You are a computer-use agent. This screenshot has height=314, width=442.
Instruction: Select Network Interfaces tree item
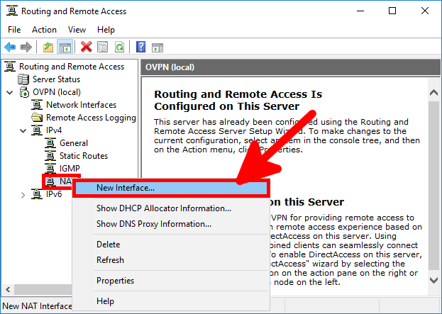pos(81,105)
